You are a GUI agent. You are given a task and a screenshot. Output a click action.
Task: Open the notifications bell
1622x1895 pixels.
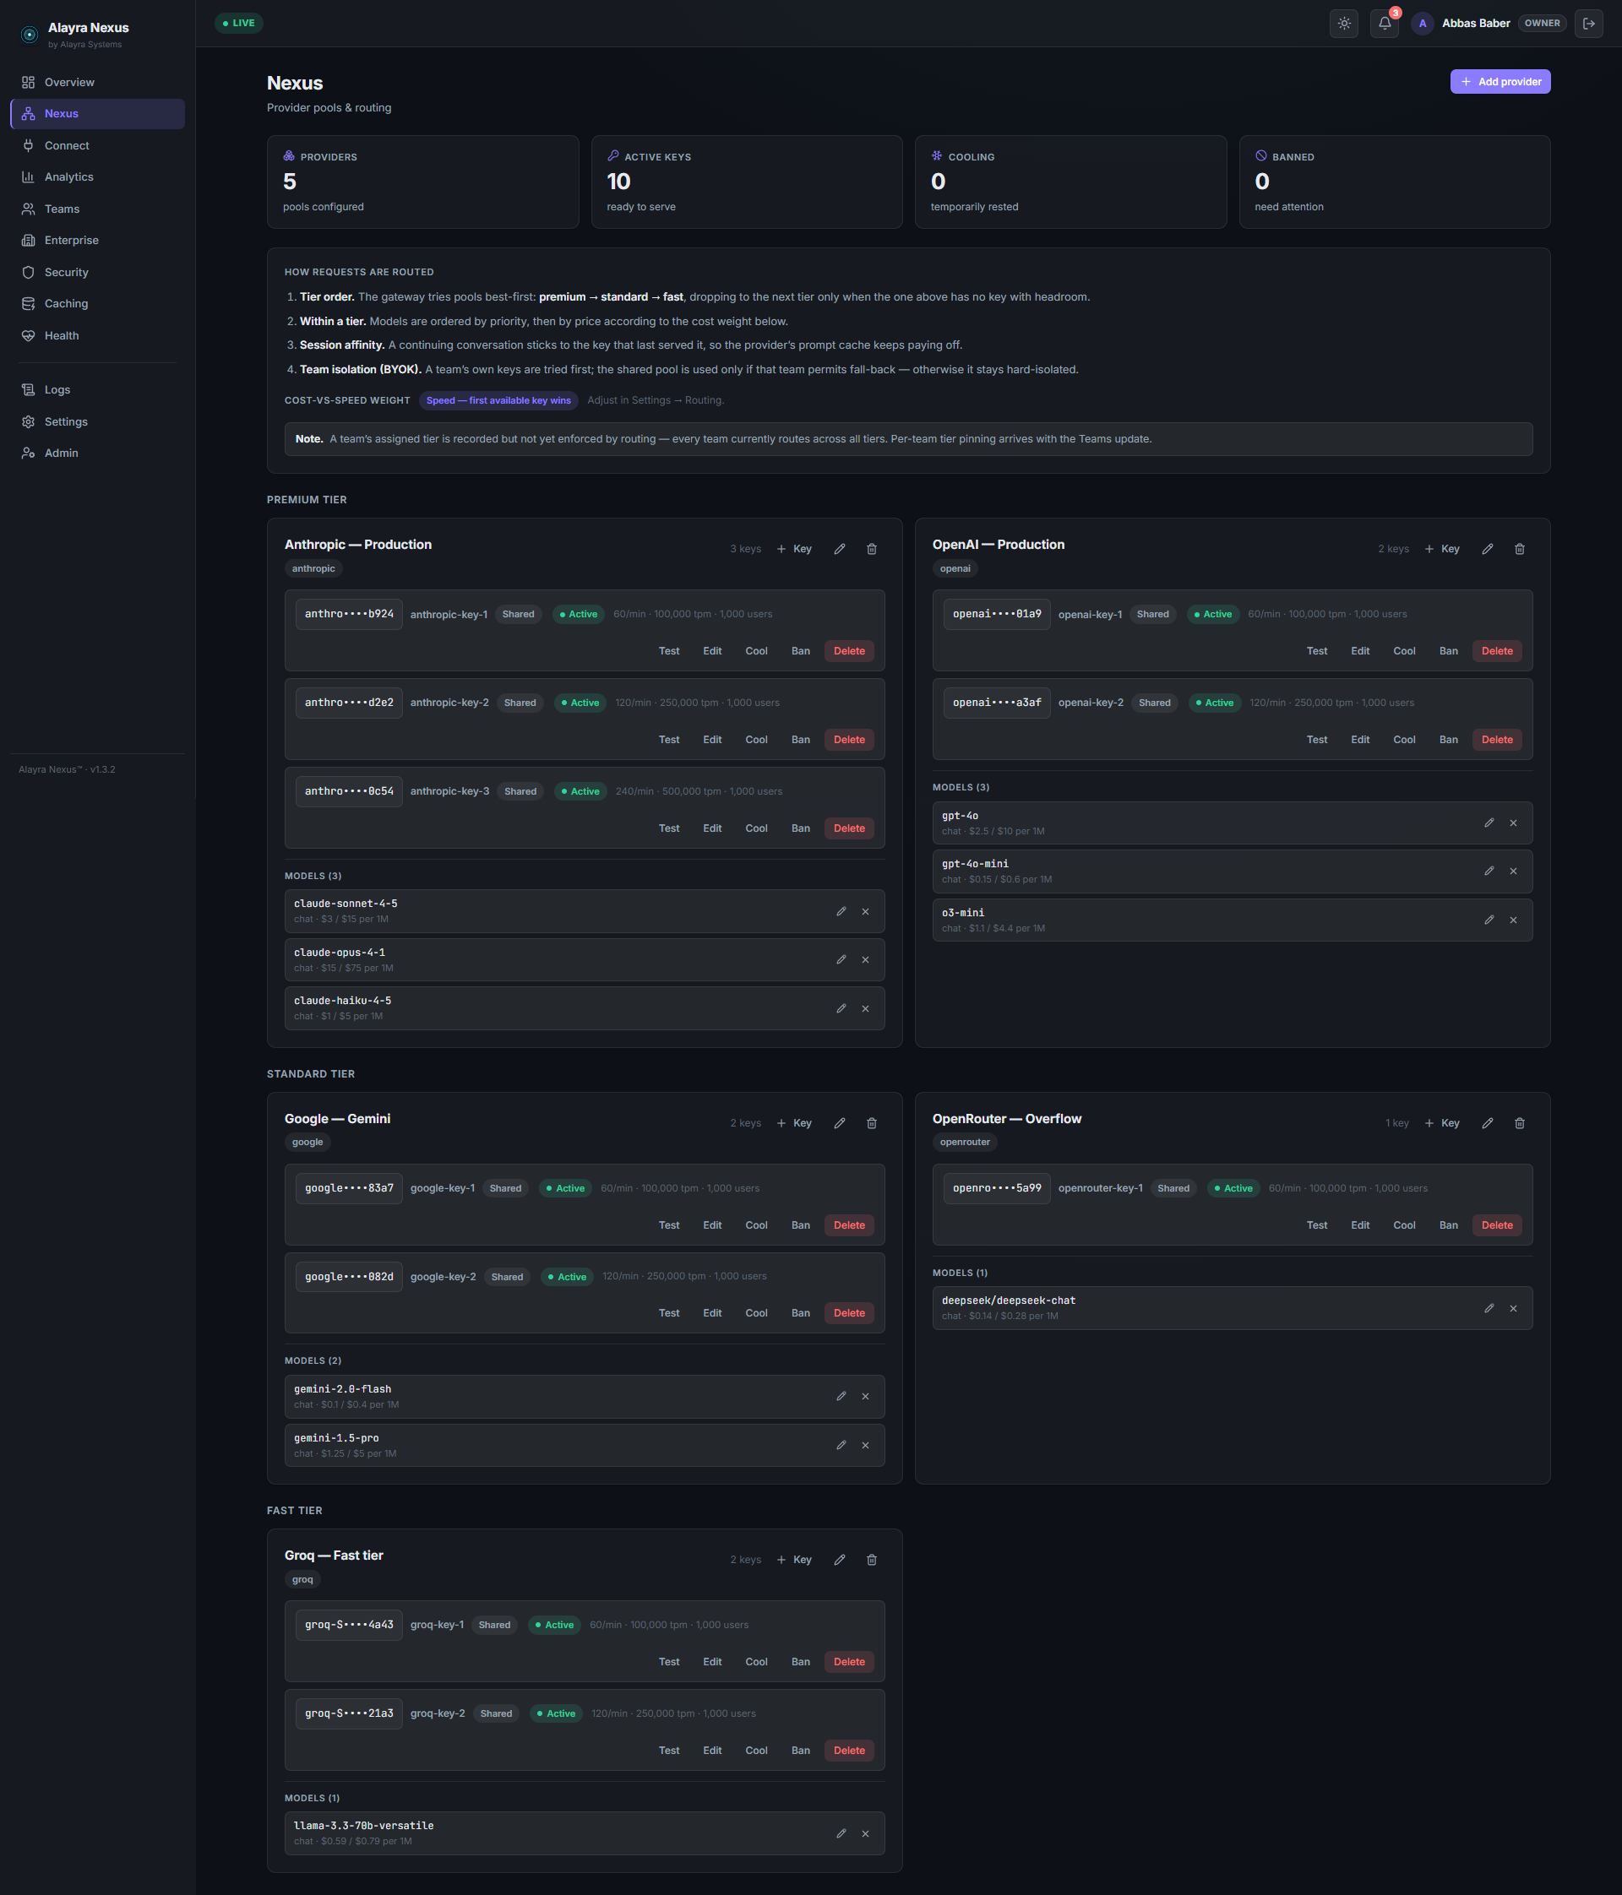click(x=1384, y=24)
